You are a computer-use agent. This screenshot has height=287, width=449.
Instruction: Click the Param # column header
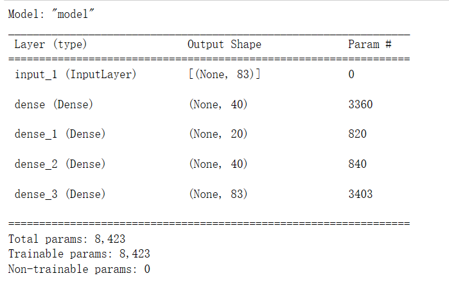369,44
